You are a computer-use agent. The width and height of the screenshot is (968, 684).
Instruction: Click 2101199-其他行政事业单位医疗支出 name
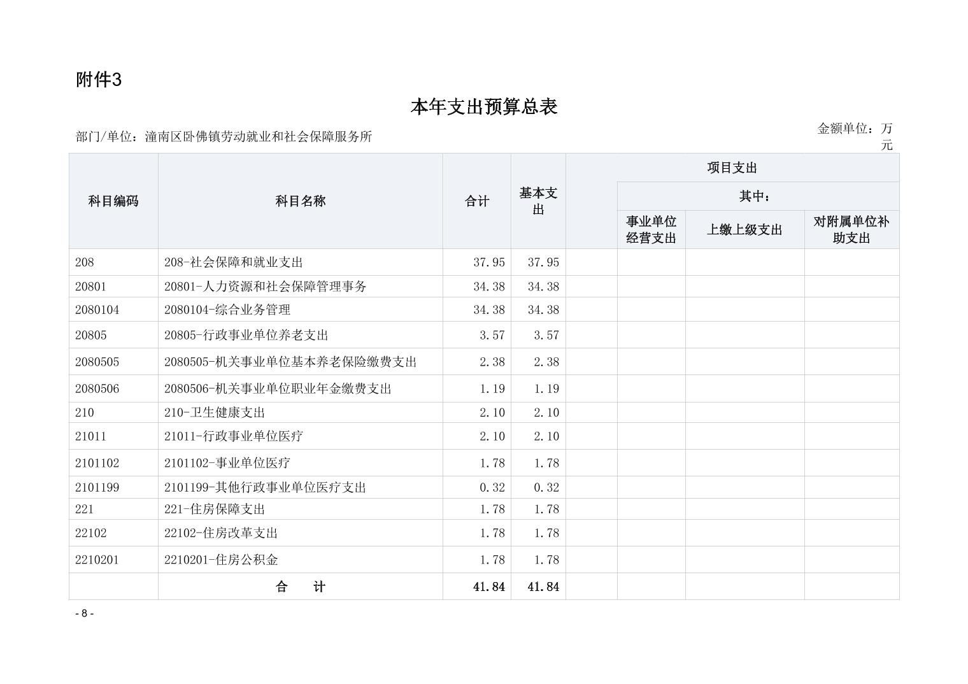pyautogui.click(x=265, y=487)
